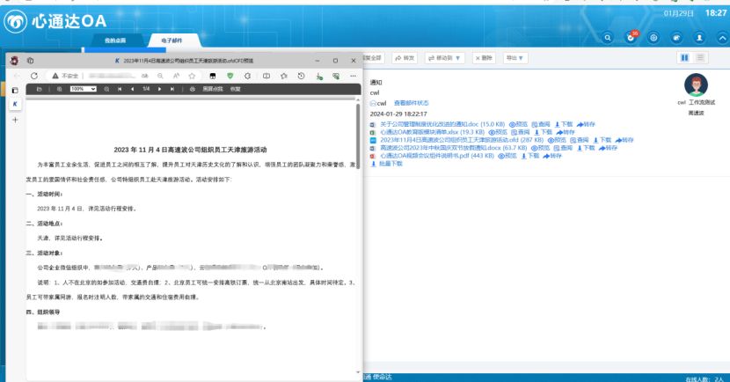Click the 转发 forward button
The width and height of the screenshot is (730, 382).
click(405, 58)
